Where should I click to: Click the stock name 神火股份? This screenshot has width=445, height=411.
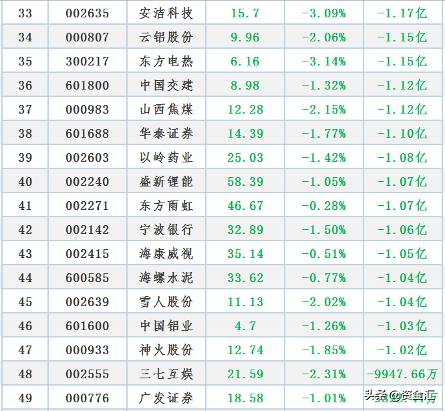pos(166,350)
